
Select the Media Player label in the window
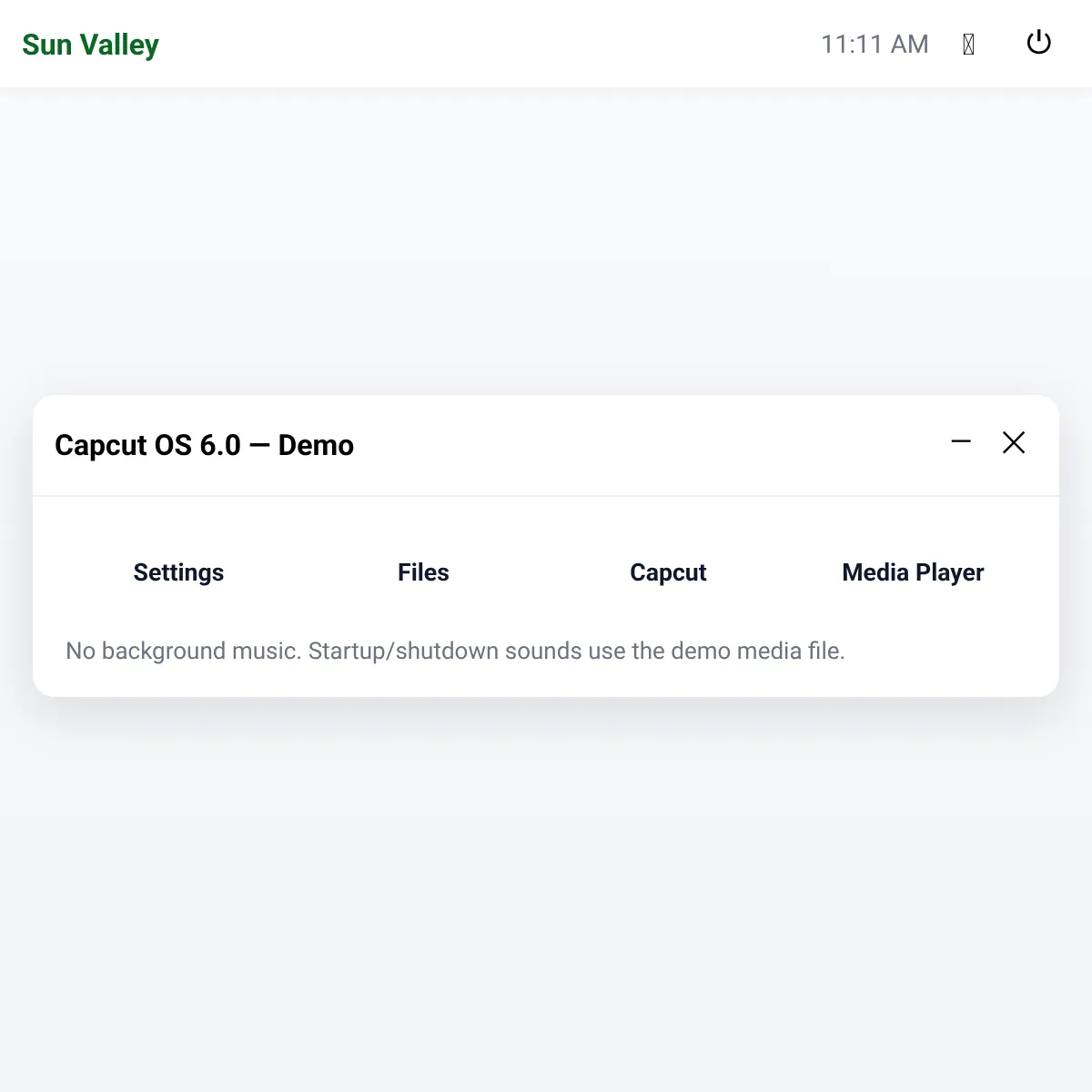coord(913,572)
